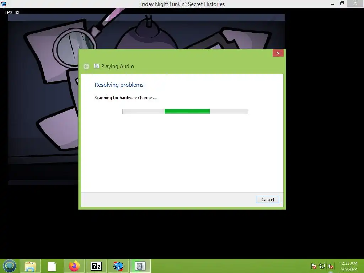This screenshot has height=273, width=364.
Task: Click the Friday Night Funkin': Secret Histories title
Action: click(182, 4)
